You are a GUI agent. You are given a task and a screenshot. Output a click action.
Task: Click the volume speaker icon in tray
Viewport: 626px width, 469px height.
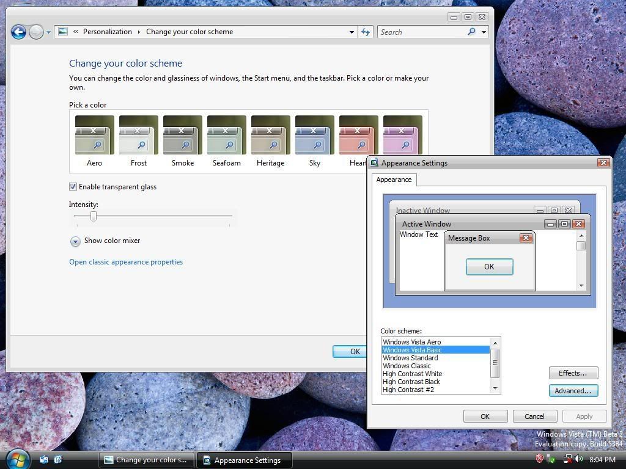coord(578,459)
